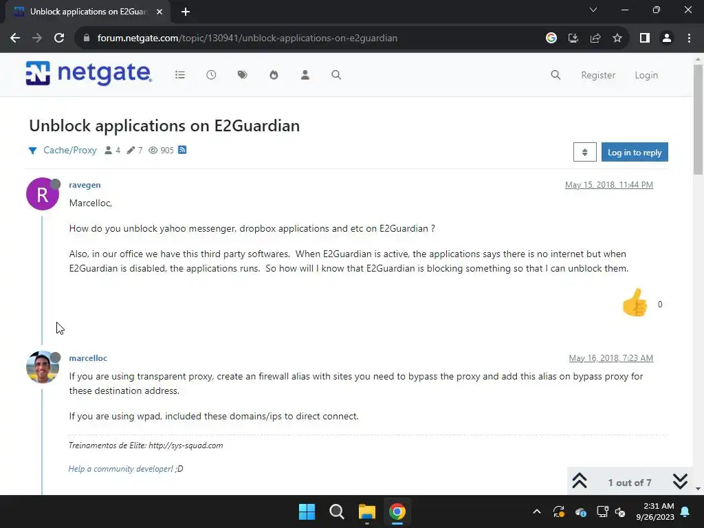Jump to top with double up arrows
This screenshot has width=704, height=528.
(580, 482)
